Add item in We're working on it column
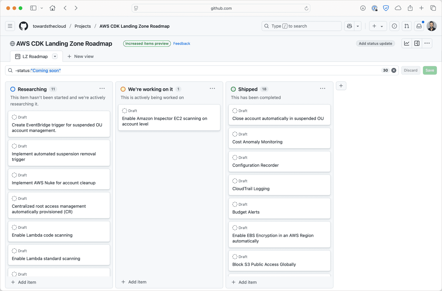The width and height of the screenshot is (442, 291). coord(134,282)
